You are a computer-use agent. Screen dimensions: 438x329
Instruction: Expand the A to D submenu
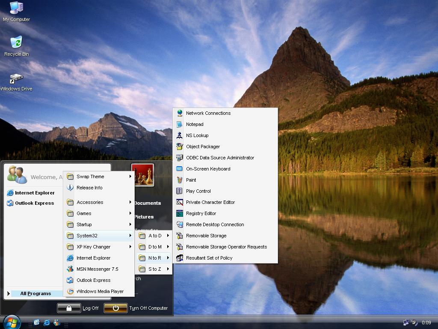point(154,236)
